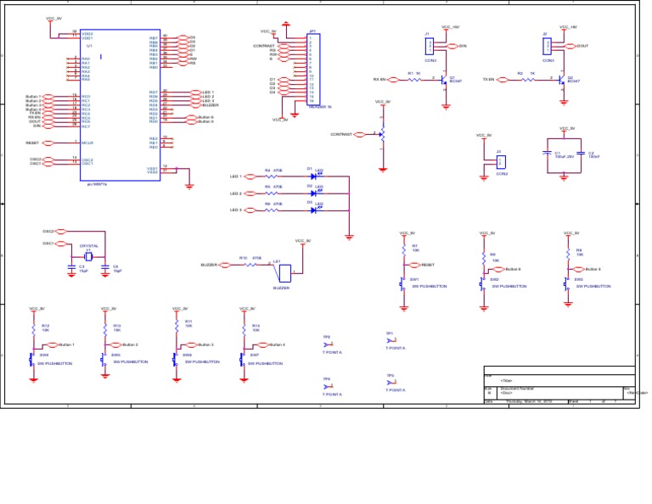Select pull-up resistor R11 above Button 3
Viewport: 652px width, 504px height.
pos(177,325)
